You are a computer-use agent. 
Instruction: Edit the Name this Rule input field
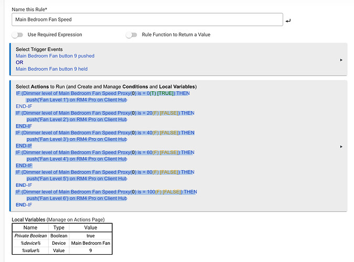tap(147, 19)
